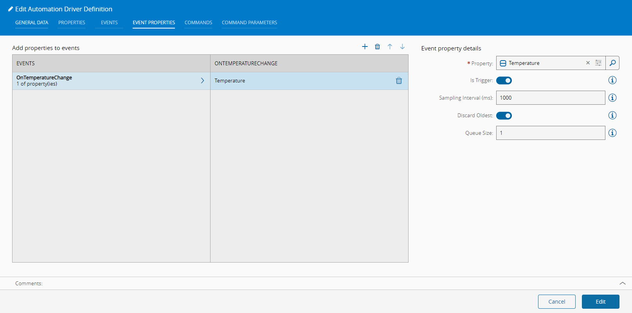Turn off the Discard Oldest toggle
Image resolution: width=632 pixels, height=313 pixels.
(x=504, y=116)
